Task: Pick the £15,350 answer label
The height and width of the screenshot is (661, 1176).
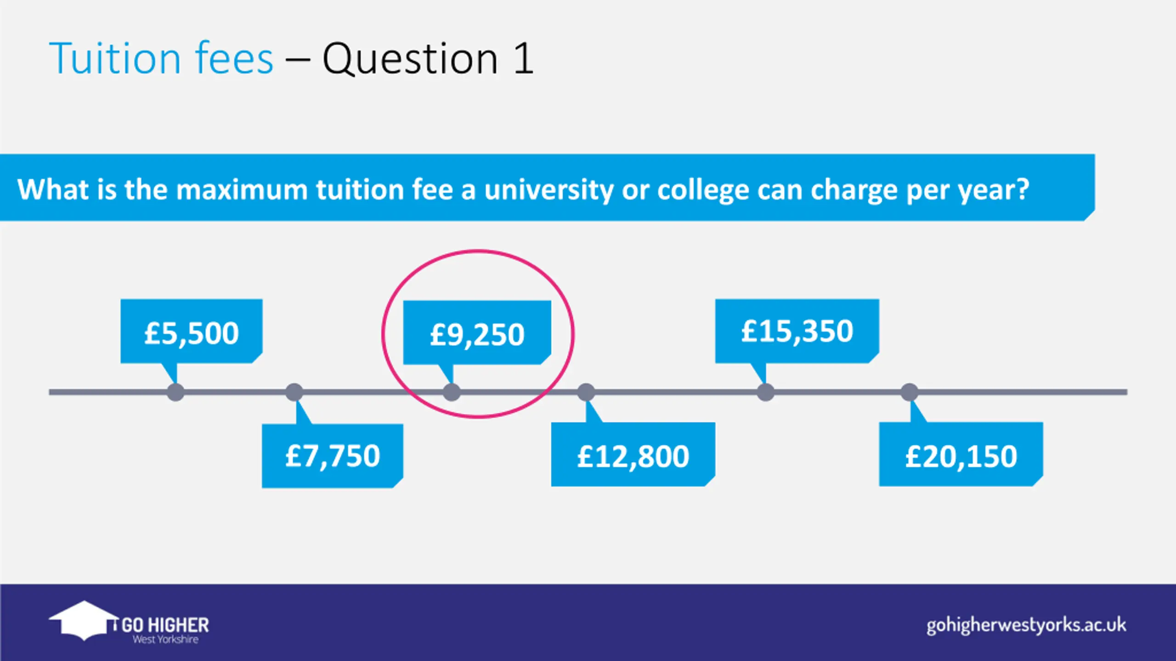Action: 797,331
